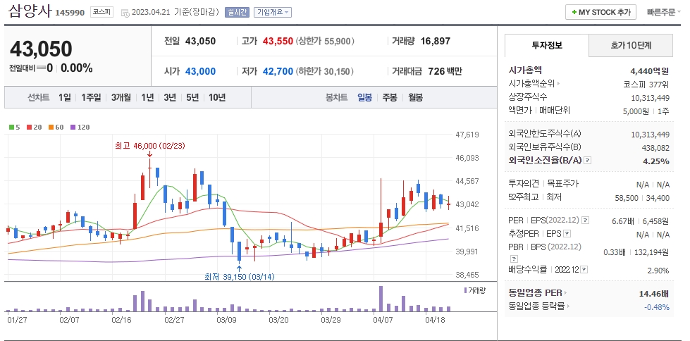690x341 pixels.
Task: Click the blue arrow at 최저 39,150 marker
Action: coord(239,268)
